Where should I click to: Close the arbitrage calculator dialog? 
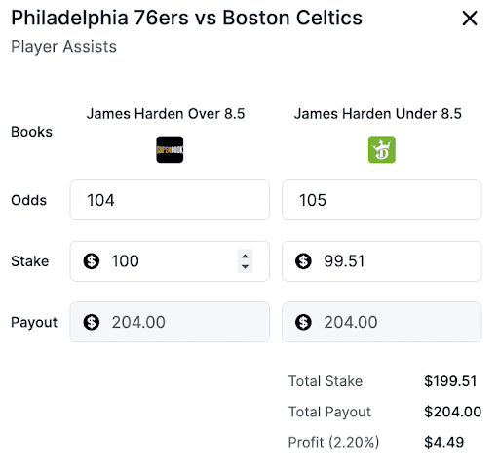(x=470, y=19)
